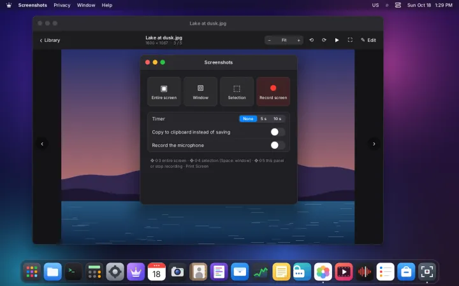This screenshot has width=459, height=286.
Task: Zoom out with the minus button
Action: click(x=269, y=40)
